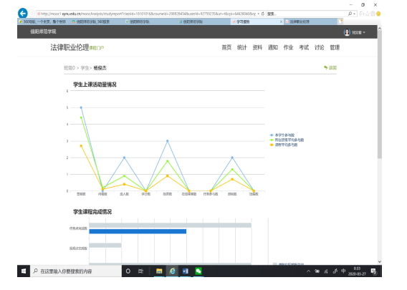
Task: Open WeChat from the taskbar
Action: click(x=198, y=271)
